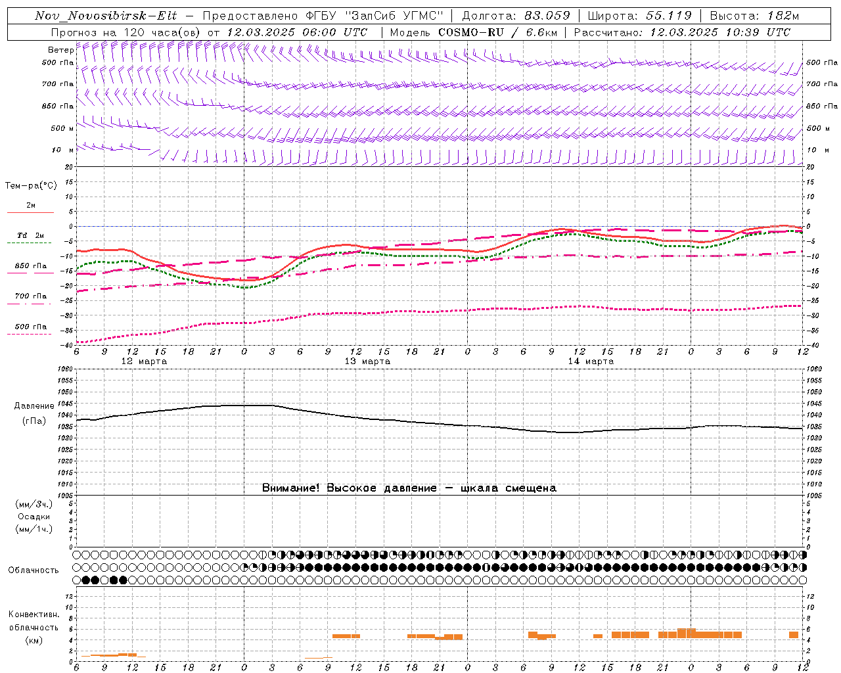
Task: Click the Осадки panel label
Action: pyautogui.click(x=34, y=517)
